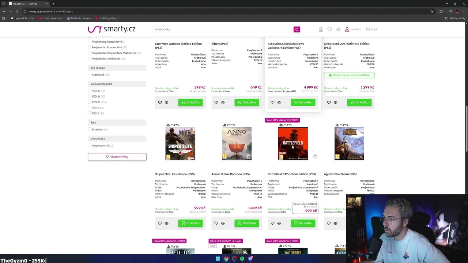Open Spotify from the taskbar
Screen dimensions: 468x263
[x=242, y=259]
